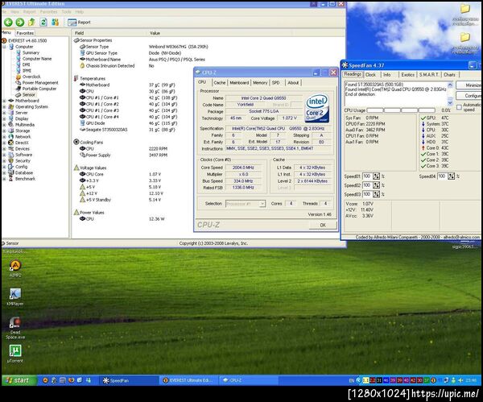Open the uTorrent desktop shortcut
Image resolution: width=483 pixels, height=402 pixels.
(15, 351)
